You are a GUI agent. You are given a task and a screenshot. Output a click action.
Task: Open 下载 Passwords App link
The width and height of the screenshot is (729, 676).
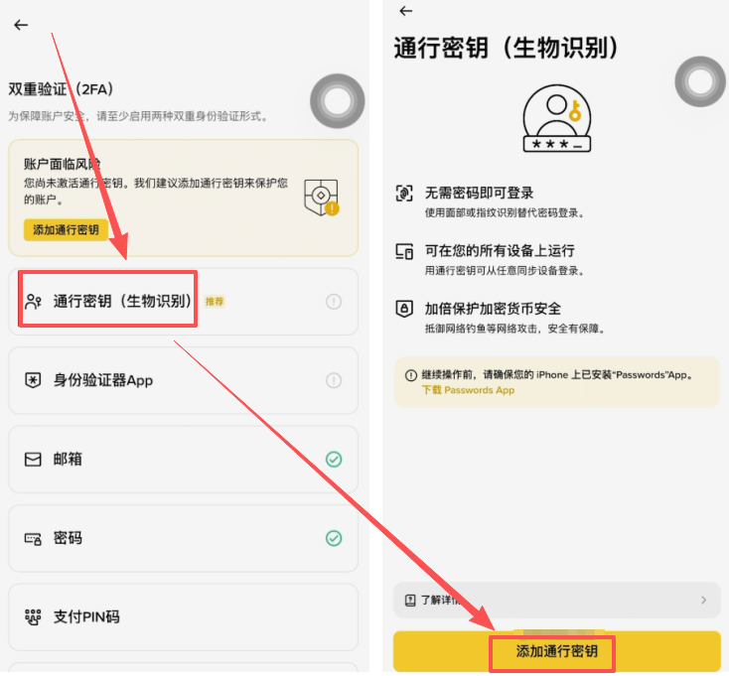coord(468,390)
